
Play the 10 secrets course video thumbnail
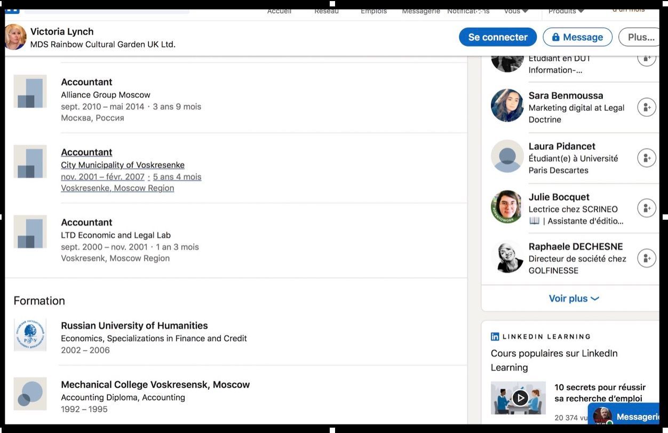[x=519, y=398]
